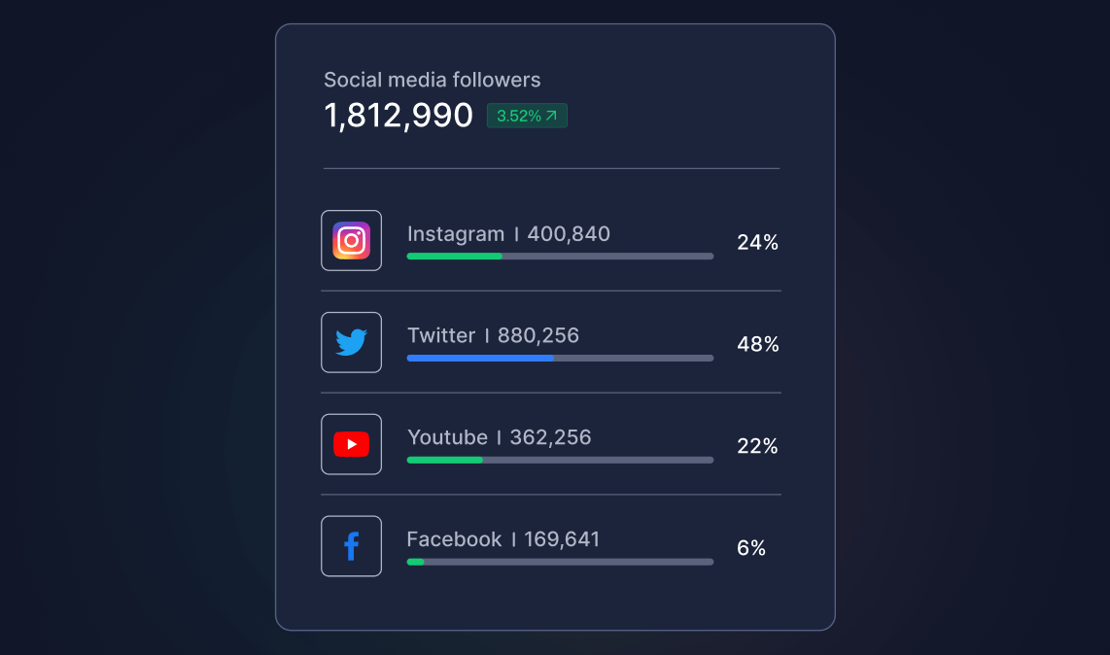Select the Youtube 362,256 label
The image size is (1110, 655).
click(x=499, y=437)
